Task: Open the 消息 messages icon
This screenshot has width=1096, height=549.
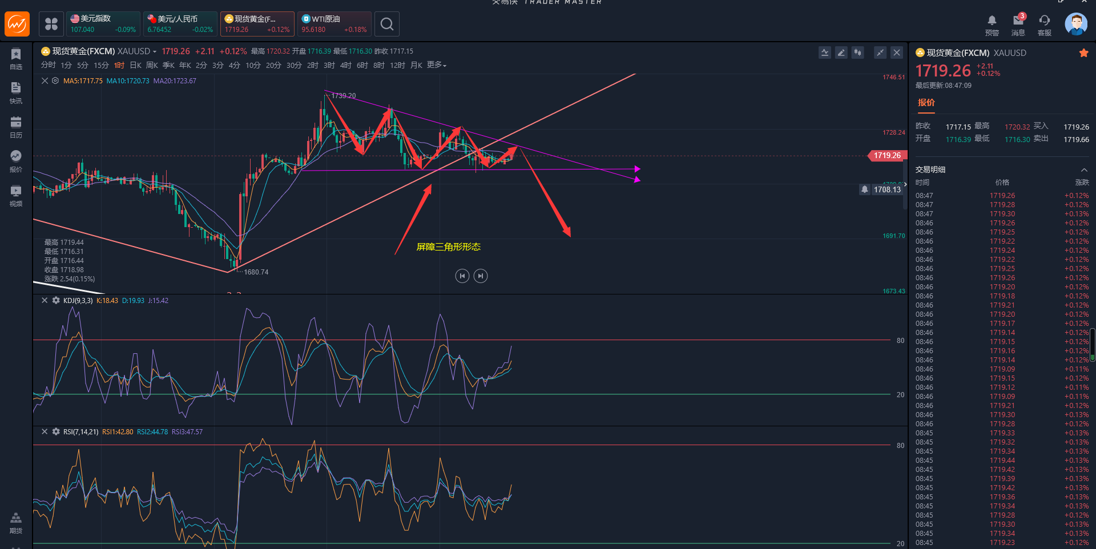Action: coord(1018,25)
